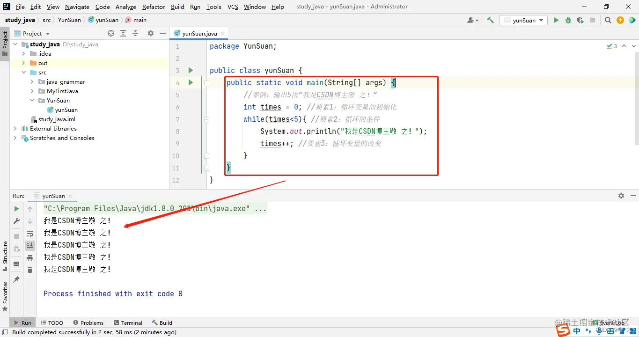The height and width of the screenshot is (337, 639).
Task: Click Run button in bottom bar
Action: pos(22,322)
